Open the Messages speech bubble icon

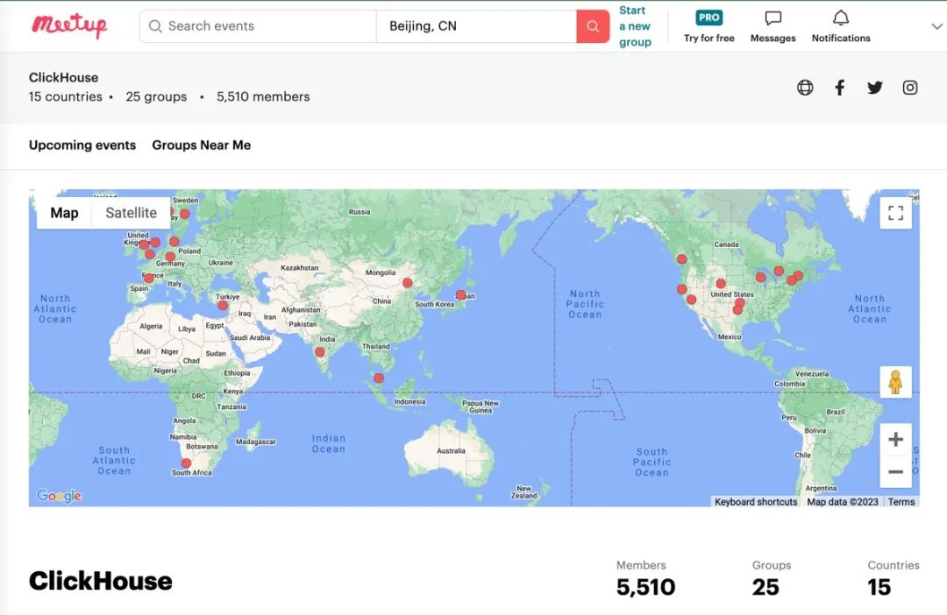pos(773,18)
